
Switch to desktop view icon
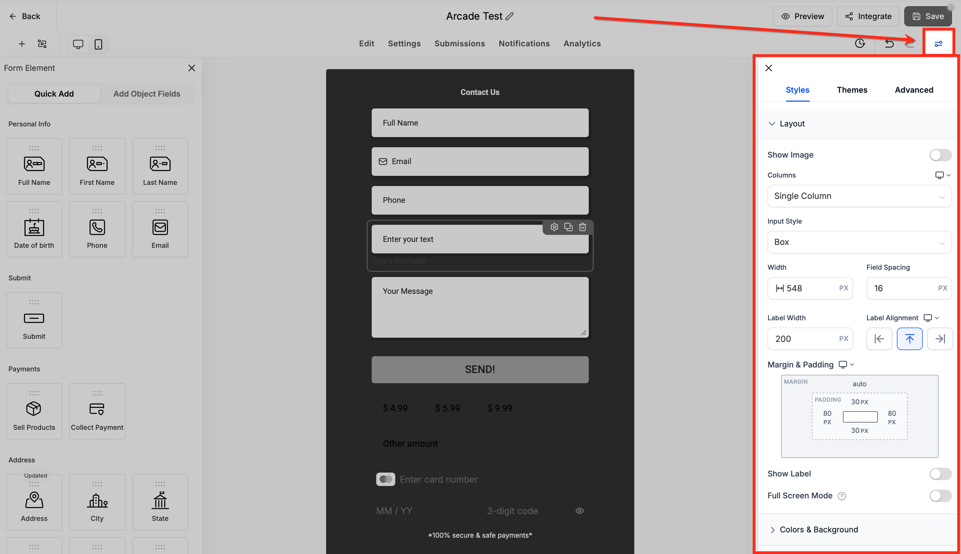point(78,44)
